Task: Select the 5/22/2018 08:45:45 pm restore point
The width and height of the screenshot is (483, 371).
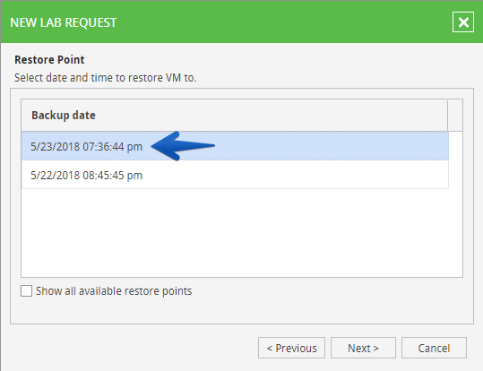Action: pyautogui.click(x=235, y=175)
